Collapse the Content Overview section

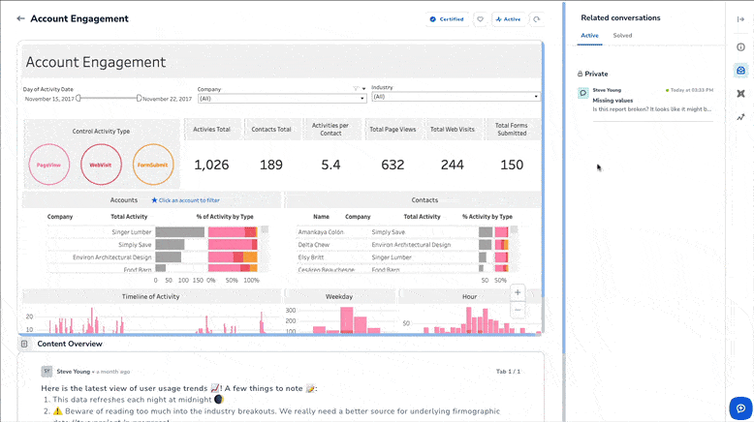pos(24,344)
